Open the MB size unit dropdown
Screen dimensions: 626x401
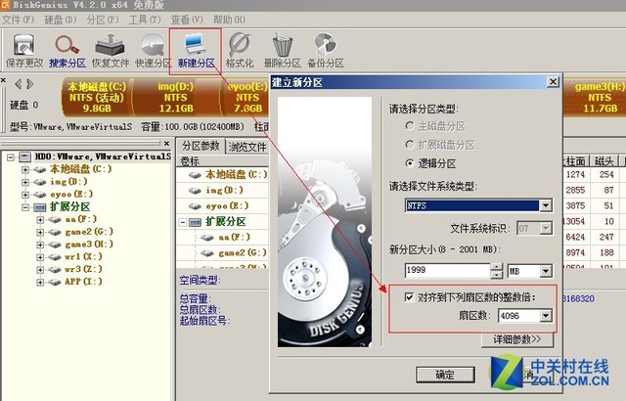546,271
